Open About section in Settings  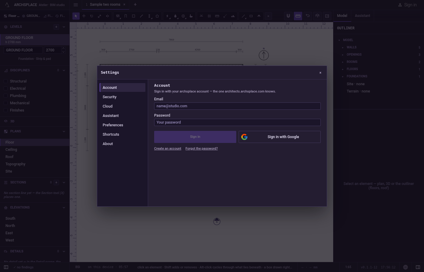click(122, 144)
